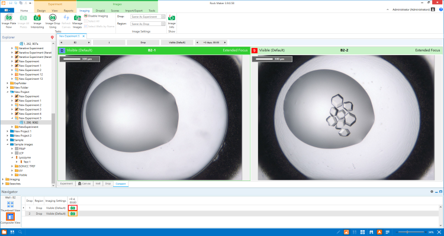Click the explorer folder icon in status bar
The width and height of the screenshot is (444, 236).
click(4, 232)
